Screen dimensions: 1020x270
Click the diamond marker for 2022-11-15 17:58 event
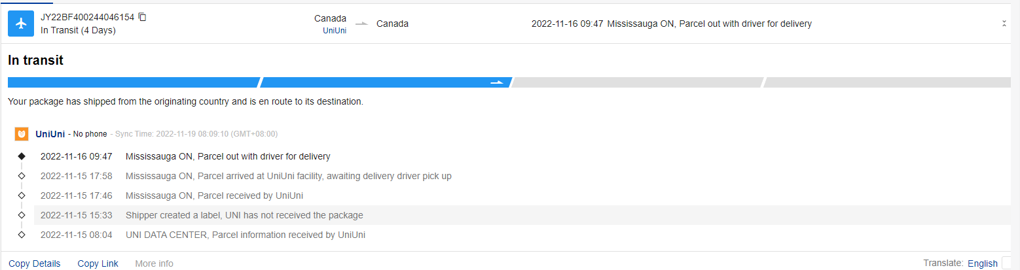22,176
